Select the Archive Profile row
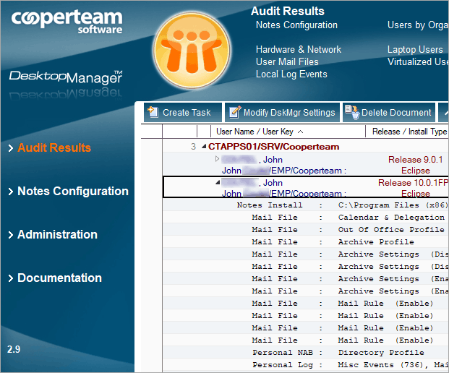 click(305, 242)
